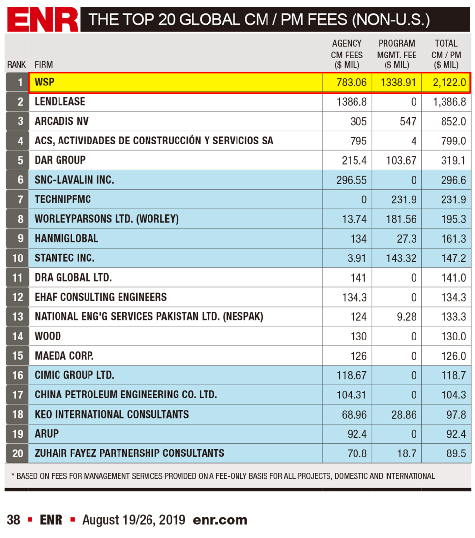Select STANTEC INC. firm name
Screen dimensions: 475x538
click(x=64, y=258)
